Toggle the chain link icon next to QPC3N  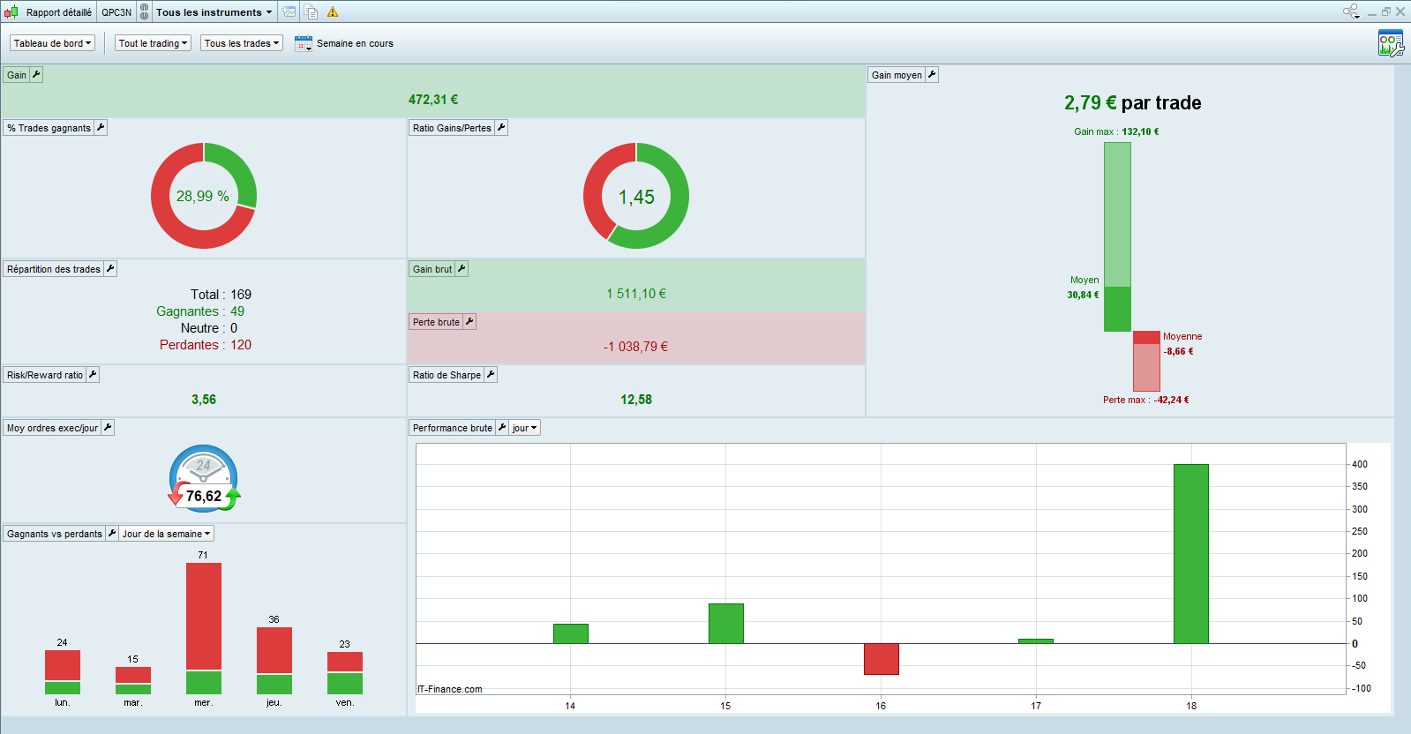point(145,12)
